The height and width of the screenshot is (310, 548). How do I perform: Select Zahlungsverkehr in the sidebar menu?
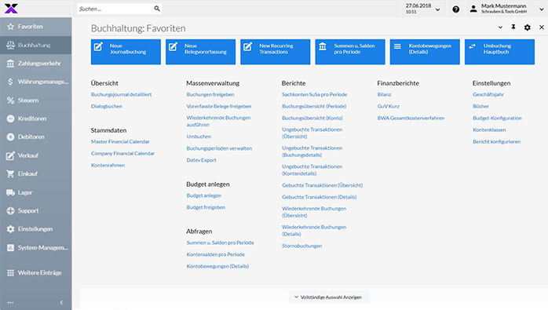(35, 64)
